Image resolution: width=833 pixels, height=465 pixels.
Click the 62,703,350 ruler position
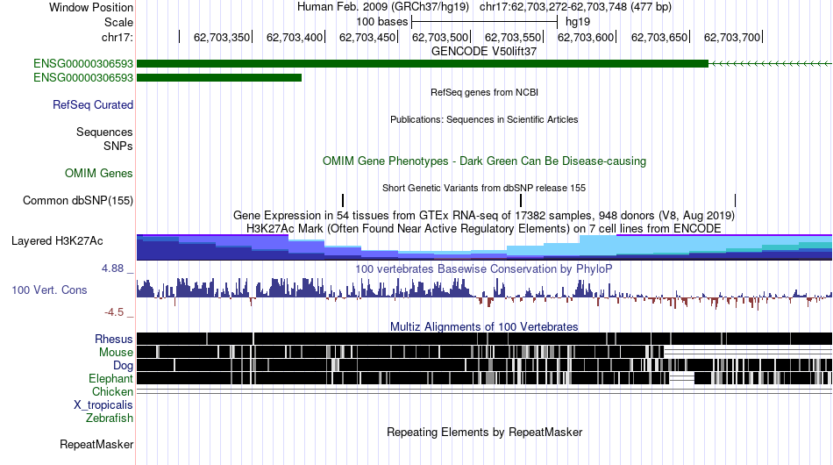click(x=222, y=37)
